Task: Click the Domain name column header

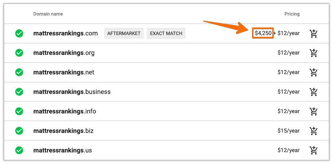Action: point(48,14)
